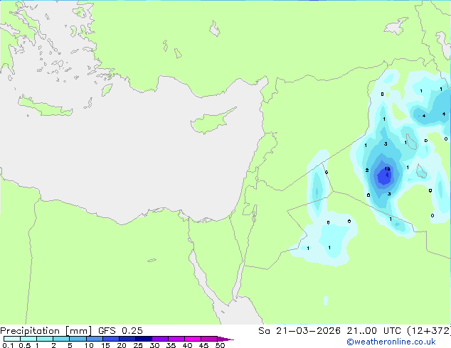451x348 pixels.
Task: Click the '5' legend scale label
Action: (x=70, y=345)
